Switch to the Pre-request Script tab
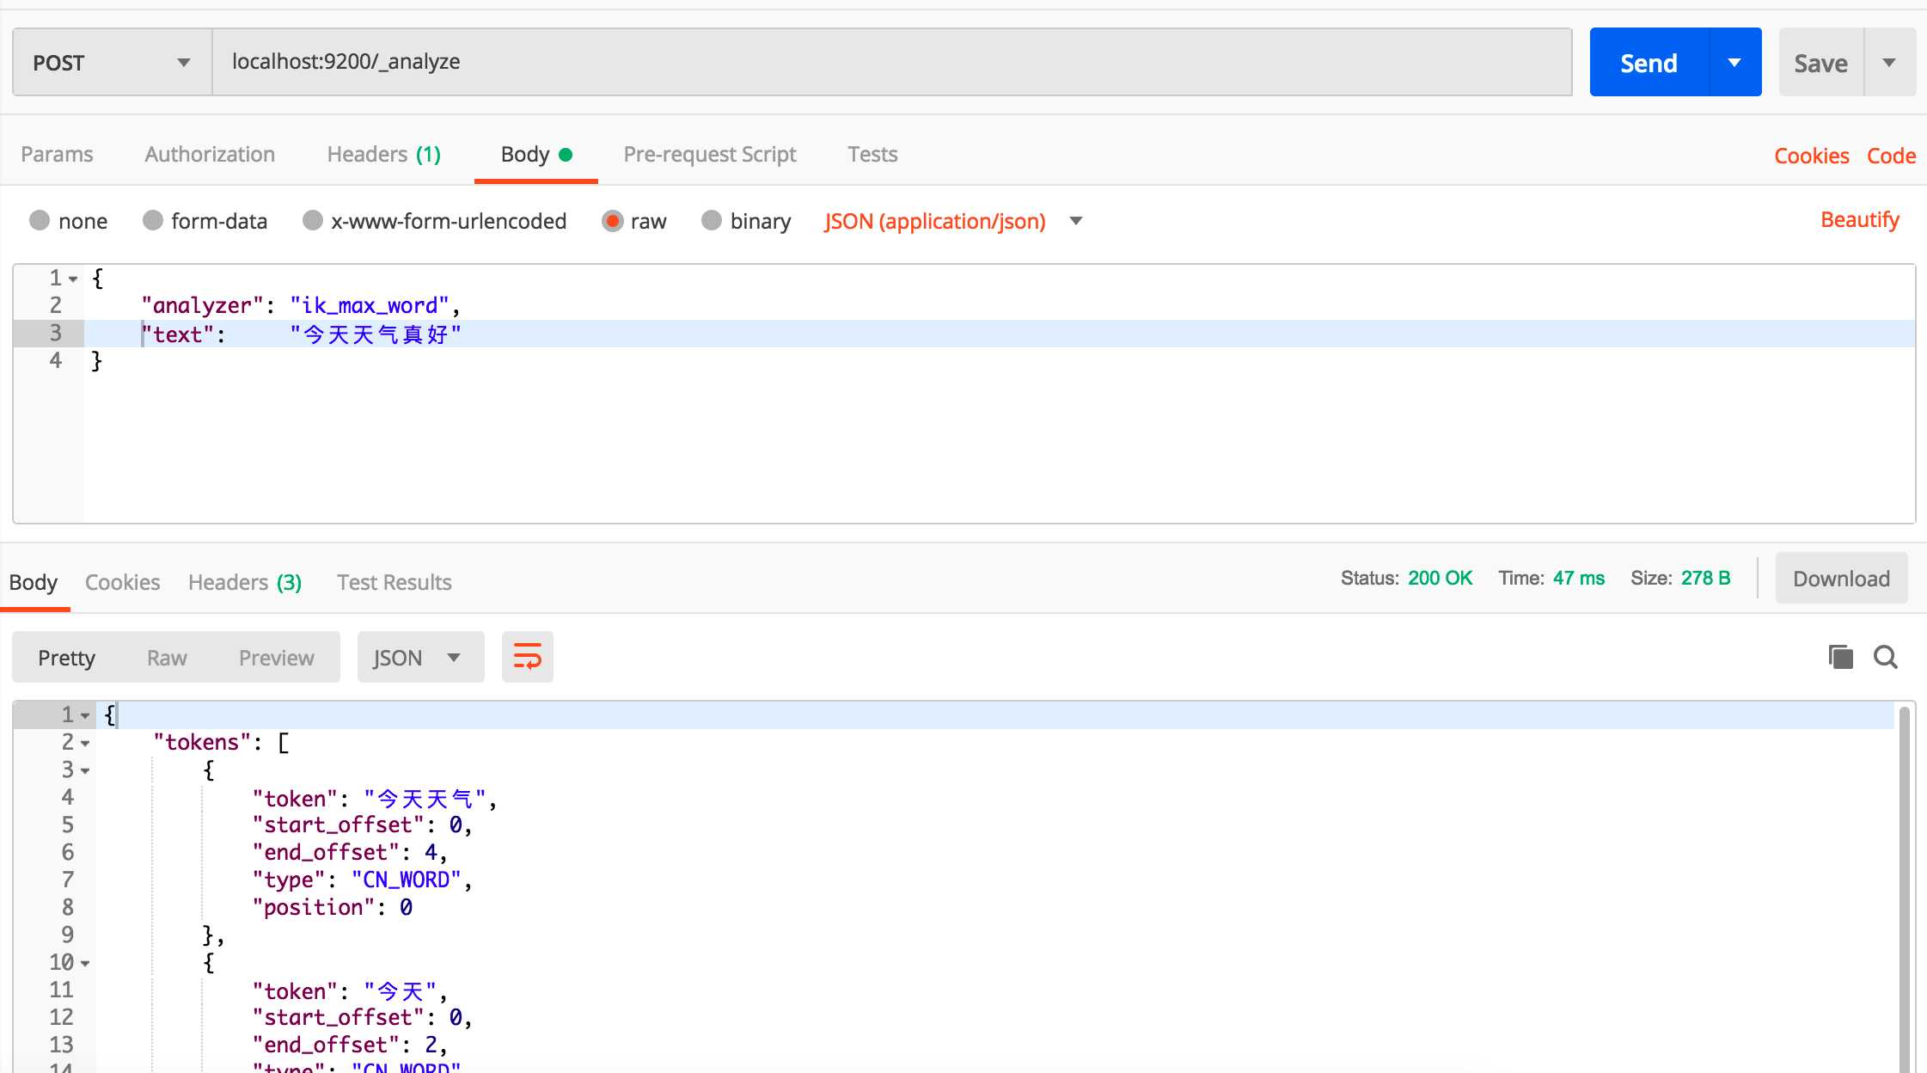Image resolution: width=1927 pixels, height=1073 pixels. click(x=711, y=153)
